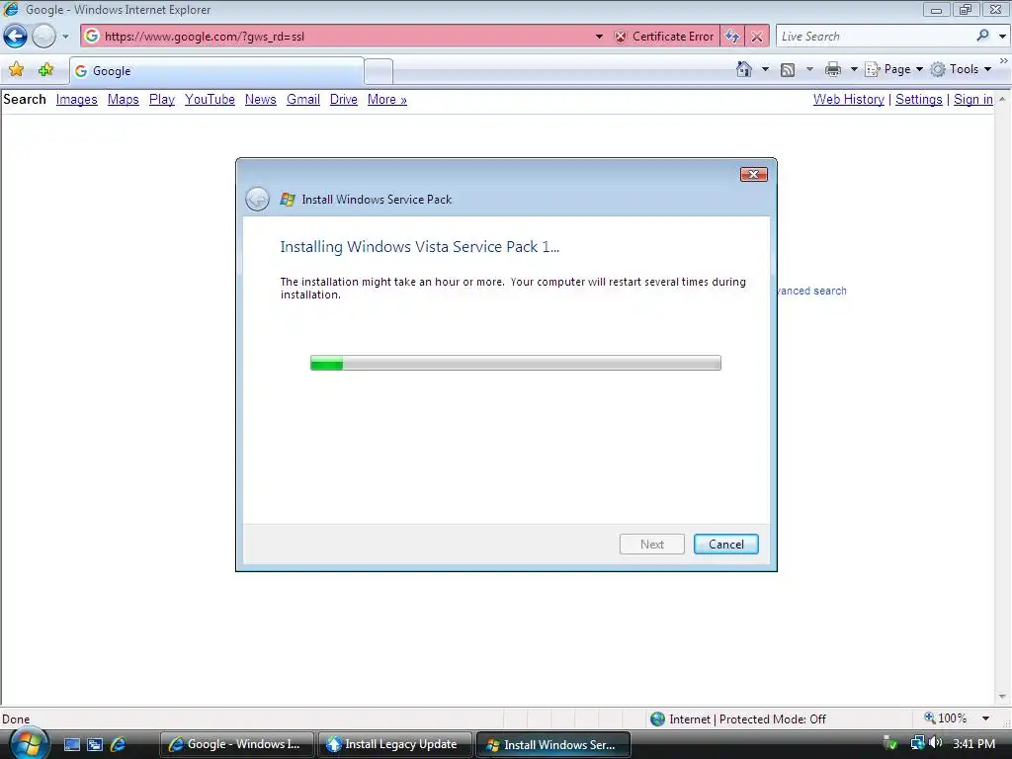This screenshot has width=1012, height=759.
Task: Show more toolbar commands chevron
Action: pyautogui.click(x=1003, y=60)
